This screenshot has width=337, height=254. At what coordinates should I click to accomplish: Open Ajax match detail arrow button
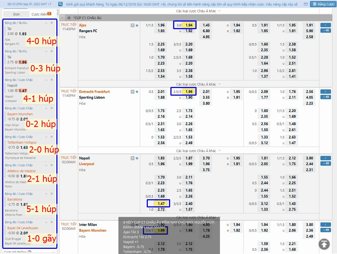click(x=326, y=25)
